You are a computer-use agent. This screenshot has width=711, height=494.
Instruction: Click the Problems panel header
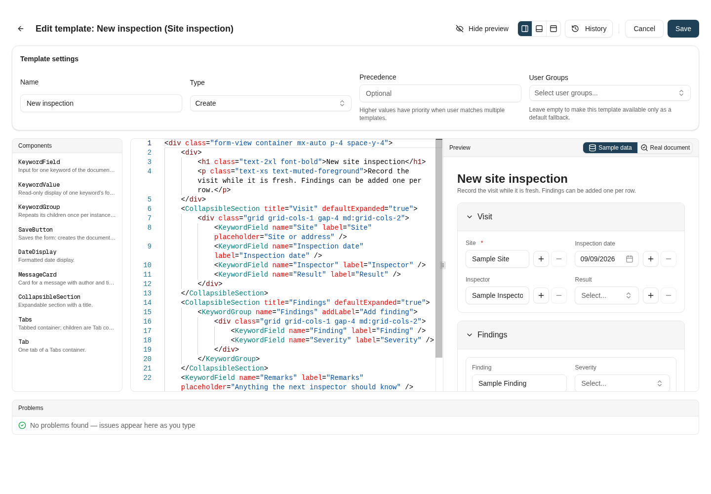[x=355, y=408]
